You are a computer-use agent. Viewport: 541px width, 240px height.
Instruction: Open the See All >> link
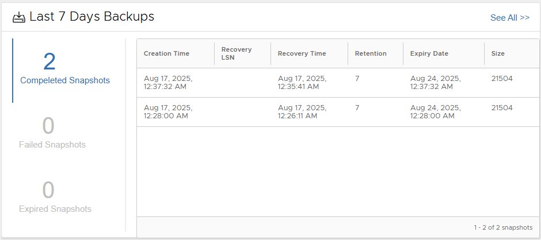509,18
